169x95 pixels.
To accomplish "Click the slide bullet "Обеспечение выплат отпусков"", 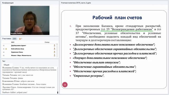I will [97, 62].
